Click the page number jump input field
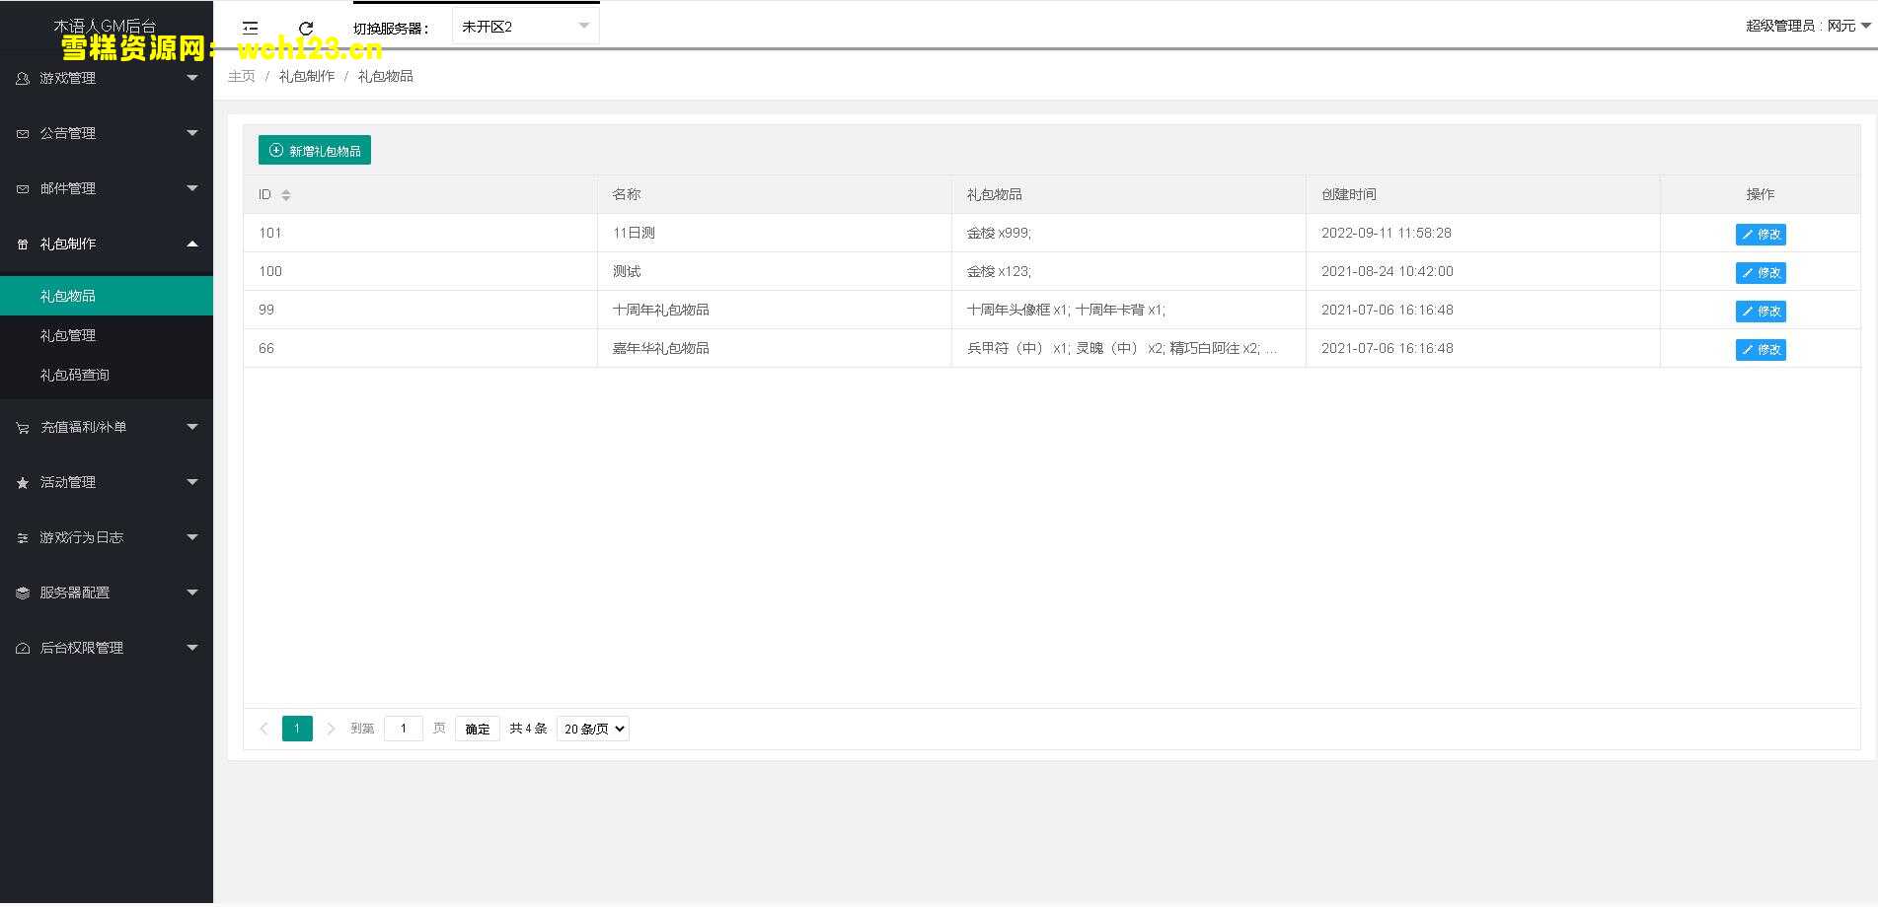The height and width of the screenshot is (907, 1878). click(404, 729)
